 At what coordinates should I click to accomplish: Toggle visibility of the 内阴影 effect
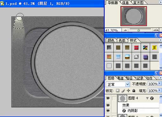(108, 111)
